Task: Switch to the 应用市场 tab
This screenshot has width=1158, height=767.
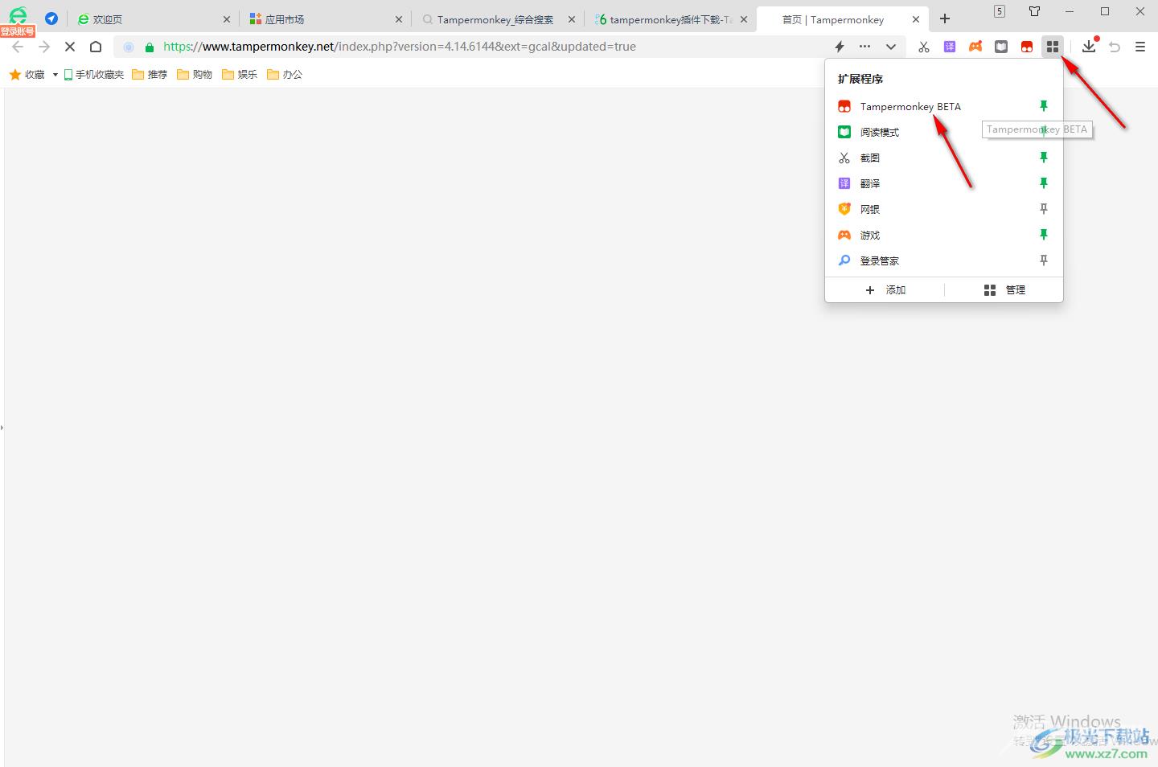Action: click(x=326, y=19)
